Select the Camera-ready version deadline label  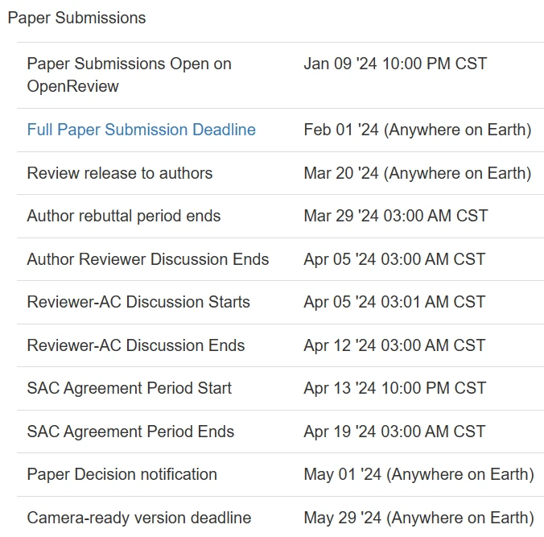[138, 518]
